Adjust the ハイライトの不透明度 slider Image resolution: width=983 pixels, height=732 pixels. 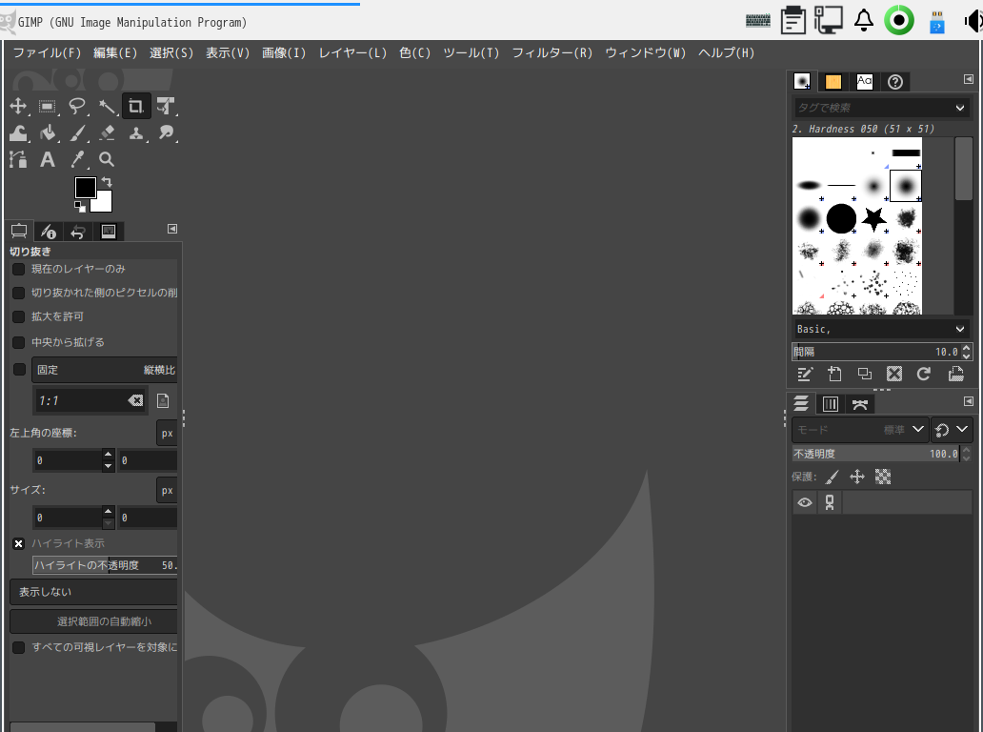(105, 565)
